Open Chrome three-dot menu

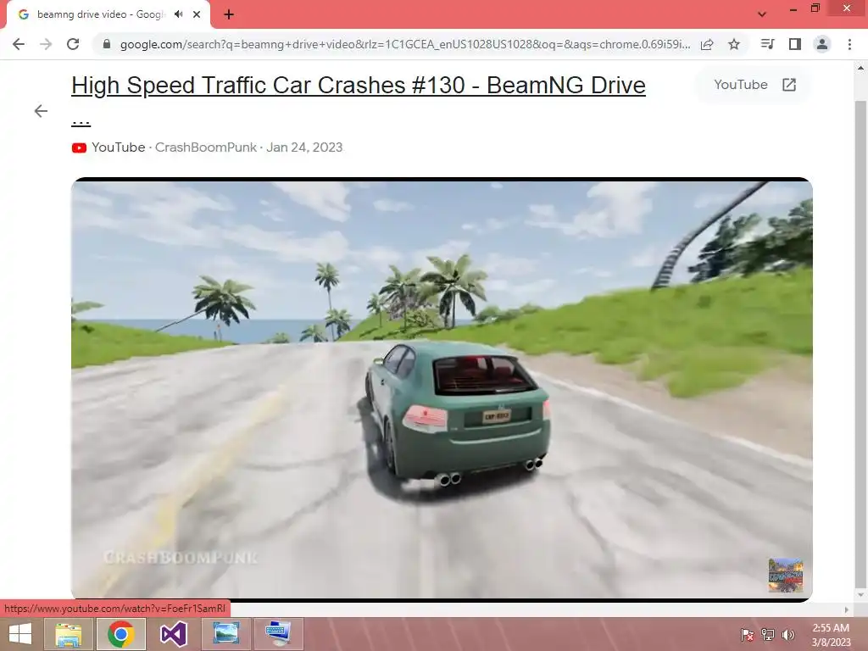point(849,44)
